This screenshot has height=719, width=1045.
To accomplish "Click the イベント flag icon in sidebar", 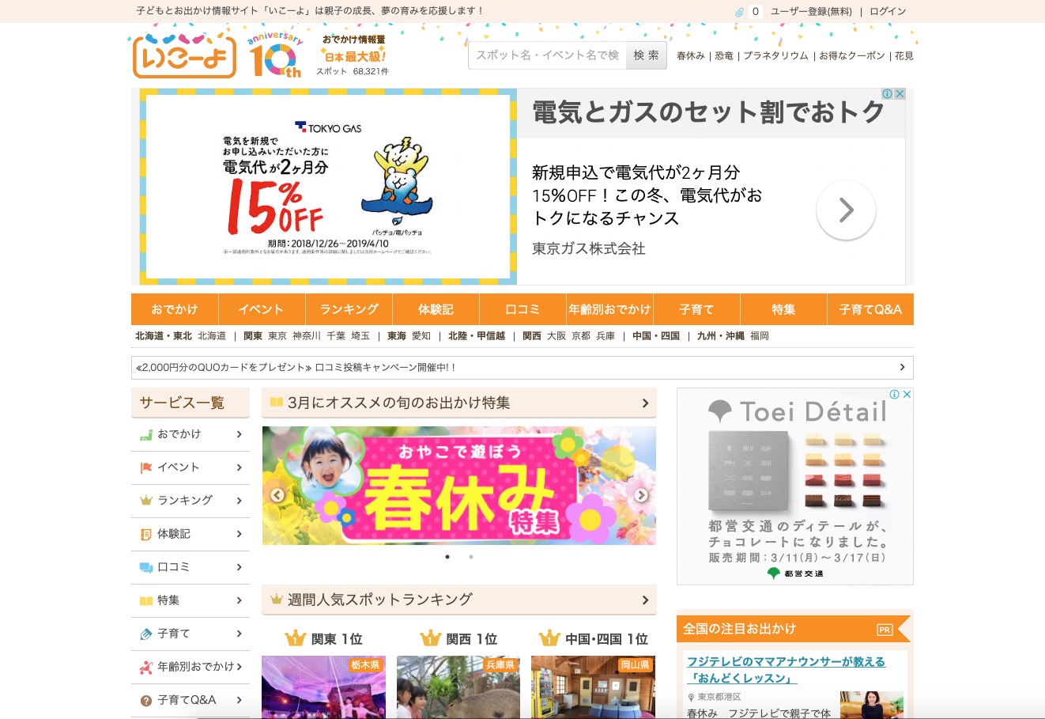I will tap(145, 467).
